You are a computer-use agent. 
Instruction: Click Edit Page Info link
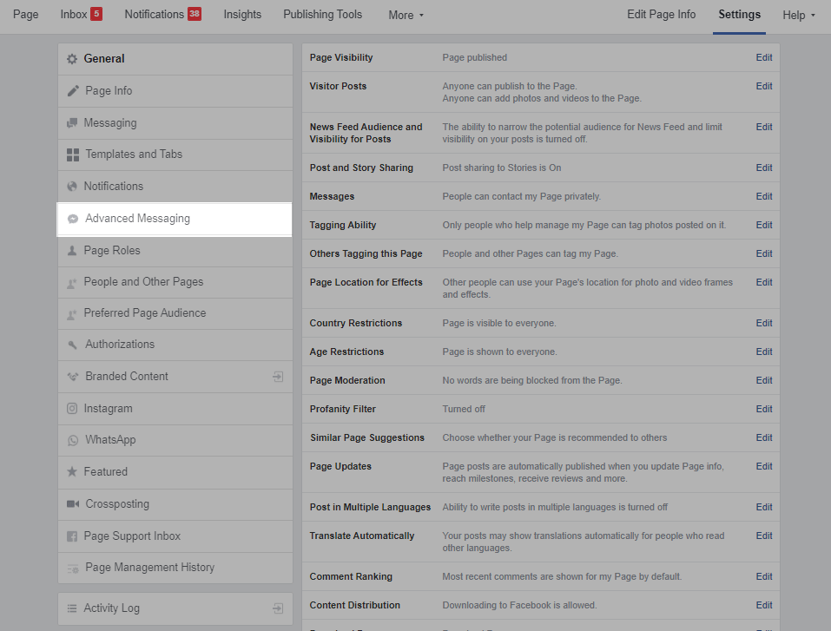click(x=661, y=14)
